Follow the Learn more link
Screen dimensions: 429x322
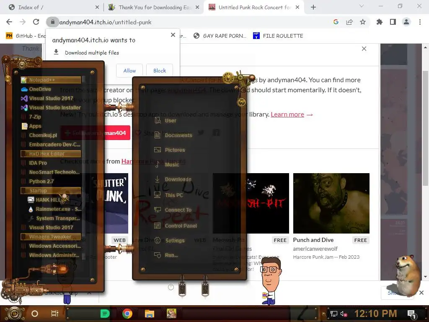(287, 114)
